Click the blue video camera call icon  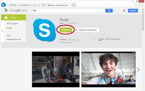100,80
